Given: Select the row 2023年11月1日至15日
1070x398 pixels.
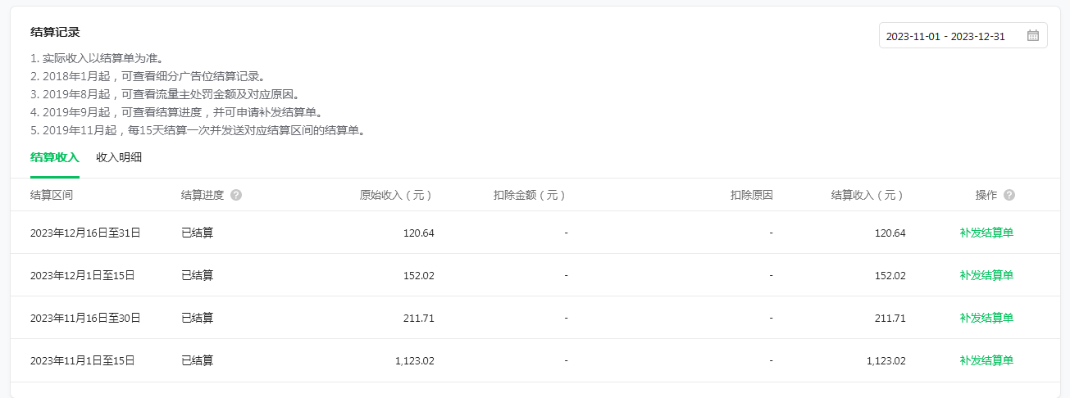Looking at the screenshot, I should [x=535, y=360].
